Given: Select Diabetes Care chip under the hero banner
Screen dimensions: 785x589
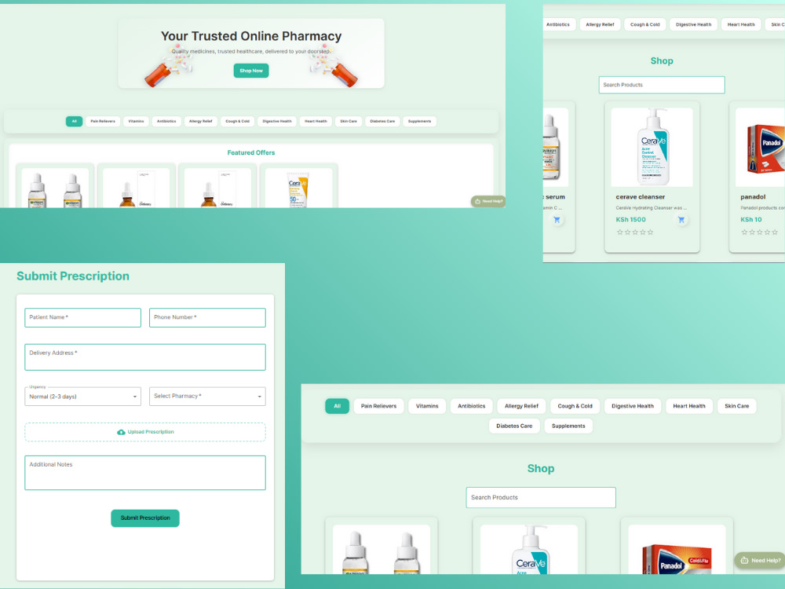Looking at the screenshot, I should (x=382, y=121).
